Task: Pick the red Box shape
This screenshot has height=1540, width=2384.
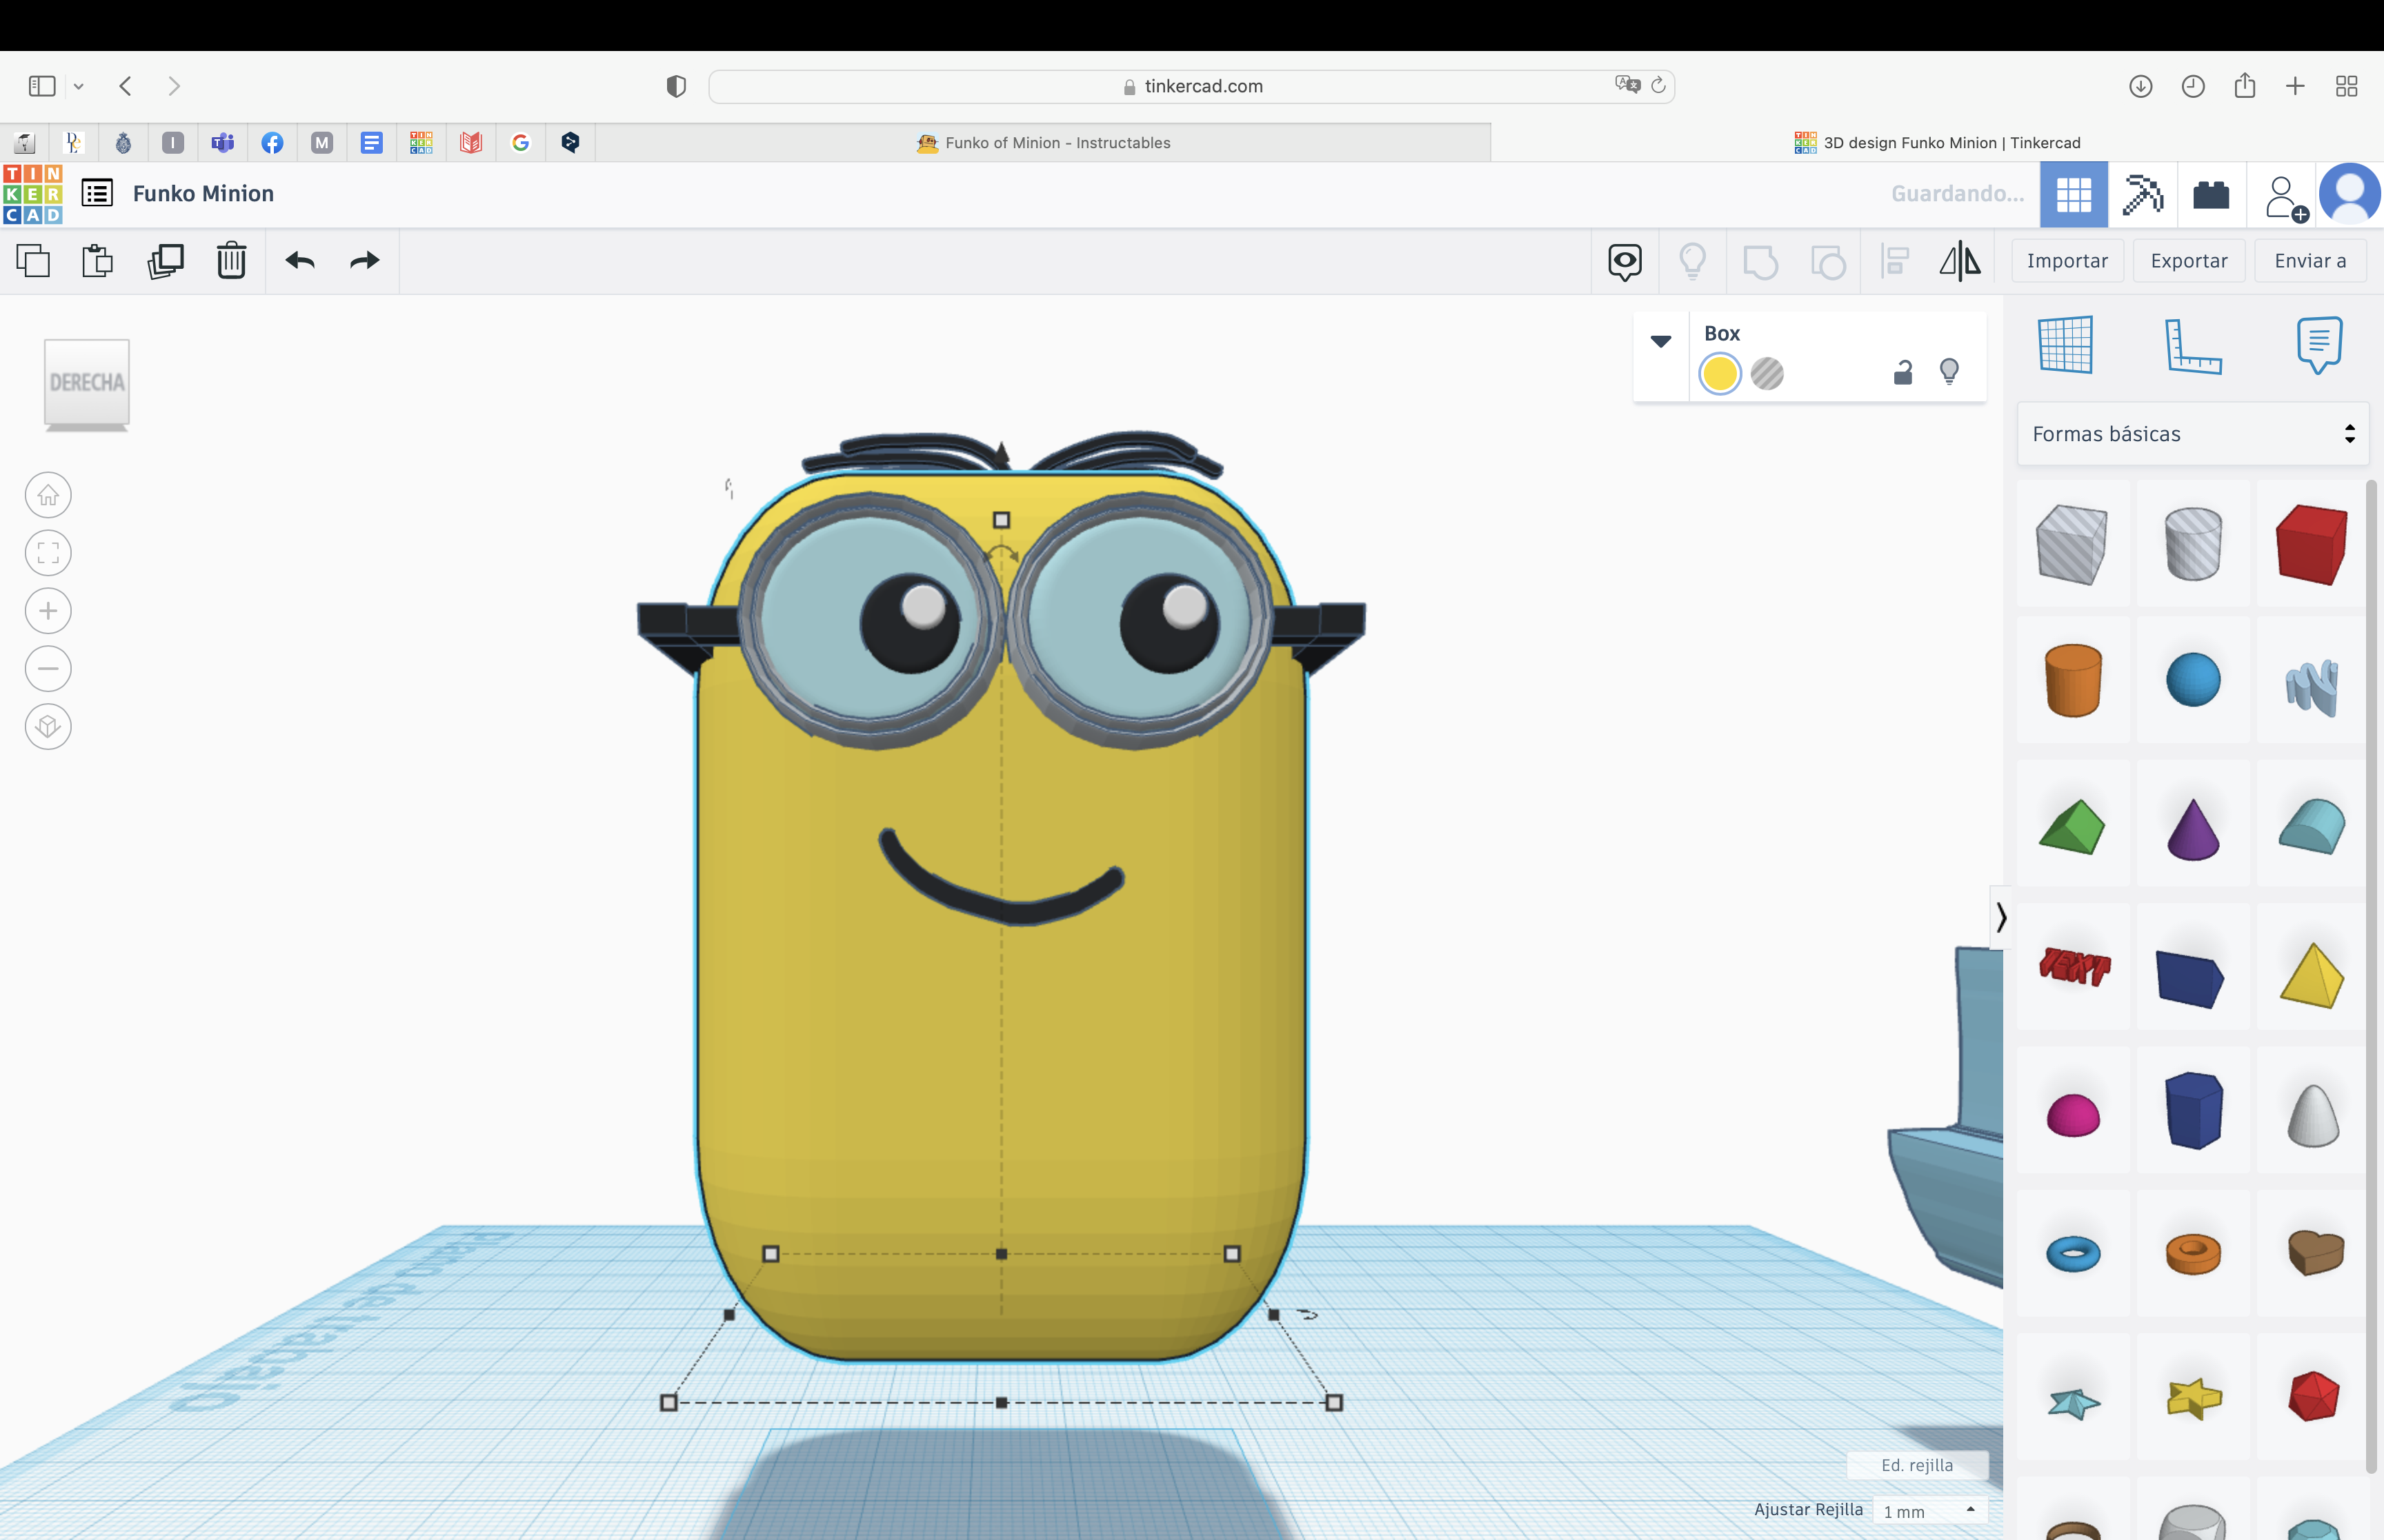Action: [2311, 544]
